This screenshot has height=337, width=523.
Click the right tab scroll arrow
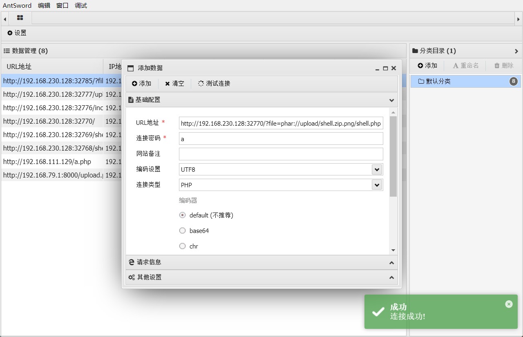(518, 19)
